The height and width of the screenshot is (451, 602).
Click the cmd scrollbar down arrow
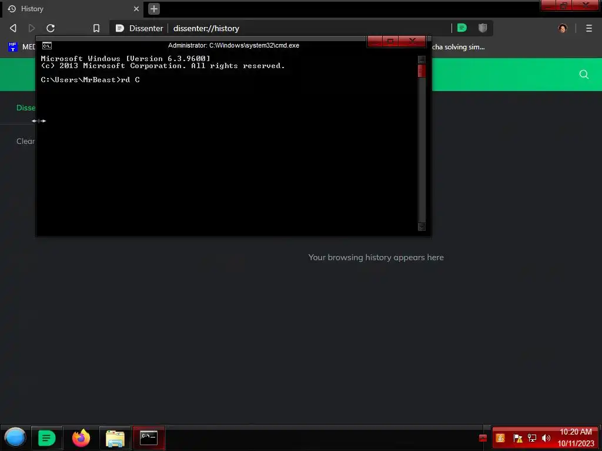tap(422, 227)
